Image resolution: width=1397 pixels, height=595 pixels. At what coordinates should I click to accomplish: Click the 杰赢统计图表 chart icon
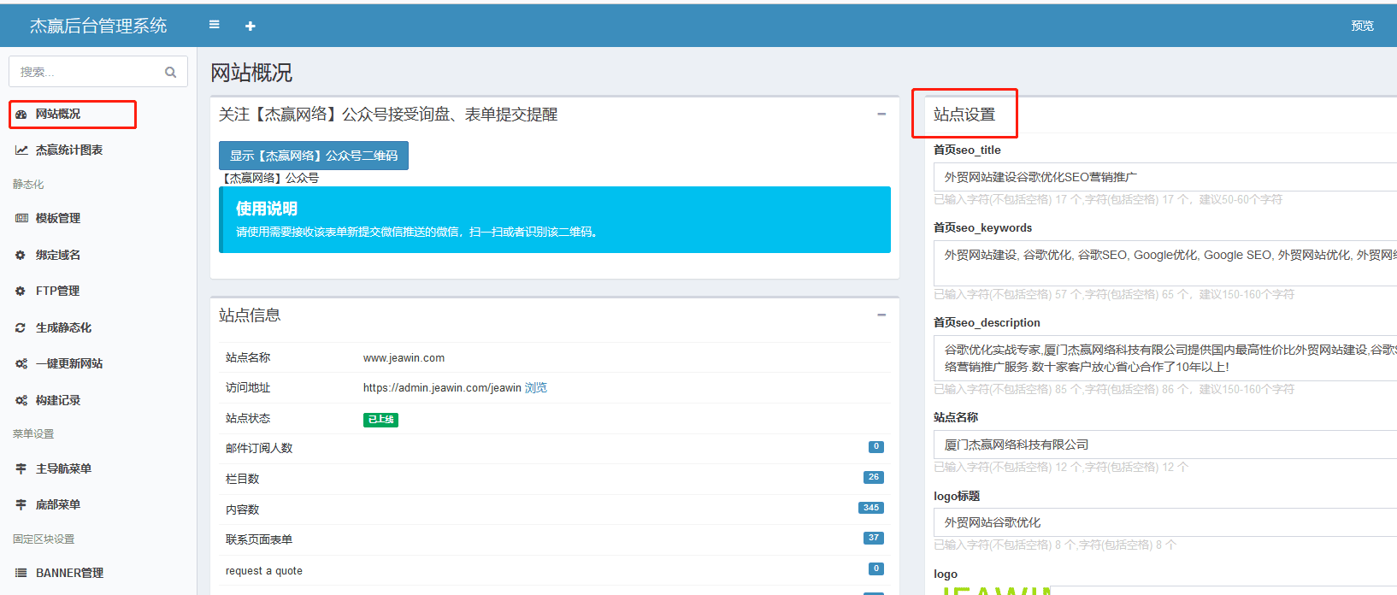coord(21,150)
